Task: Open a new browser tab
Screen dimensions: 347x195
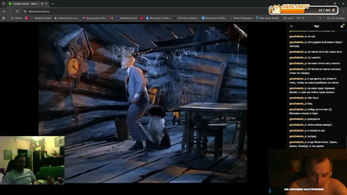Action: point(53,4)
